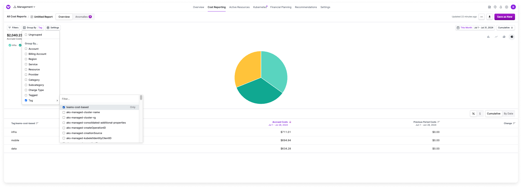The image size is (522, 188).
Task: Click the Save as New button
Action: click(505, 17)
